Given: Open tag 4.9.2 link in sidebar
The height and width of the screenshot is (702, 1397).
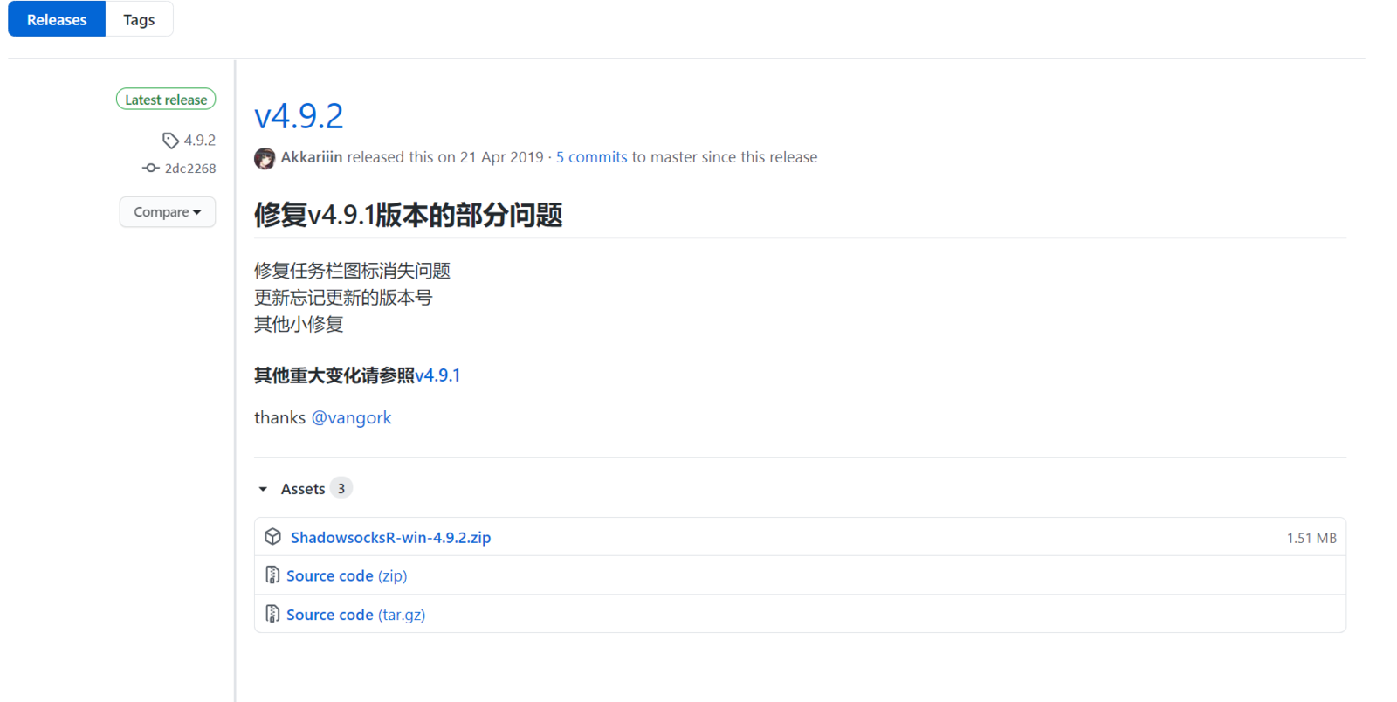Looking at the screenshot, I should pos(199,140).
